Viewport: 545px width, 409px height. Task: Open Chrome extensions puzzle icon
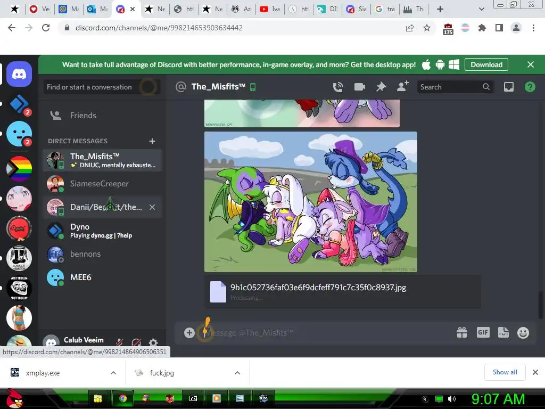click(x=482, y=28)
